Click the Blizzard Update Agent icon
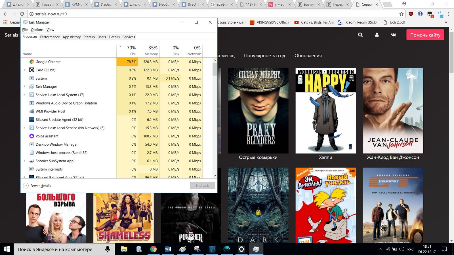The width and height of the screenshot is (454, 255). [x=31, y=120]
